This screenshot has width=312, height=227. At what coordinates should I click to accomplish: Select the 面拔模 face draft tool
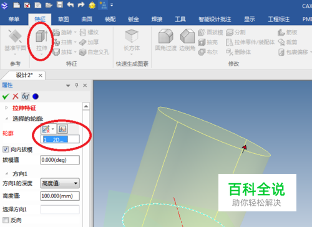click(210, 33)
